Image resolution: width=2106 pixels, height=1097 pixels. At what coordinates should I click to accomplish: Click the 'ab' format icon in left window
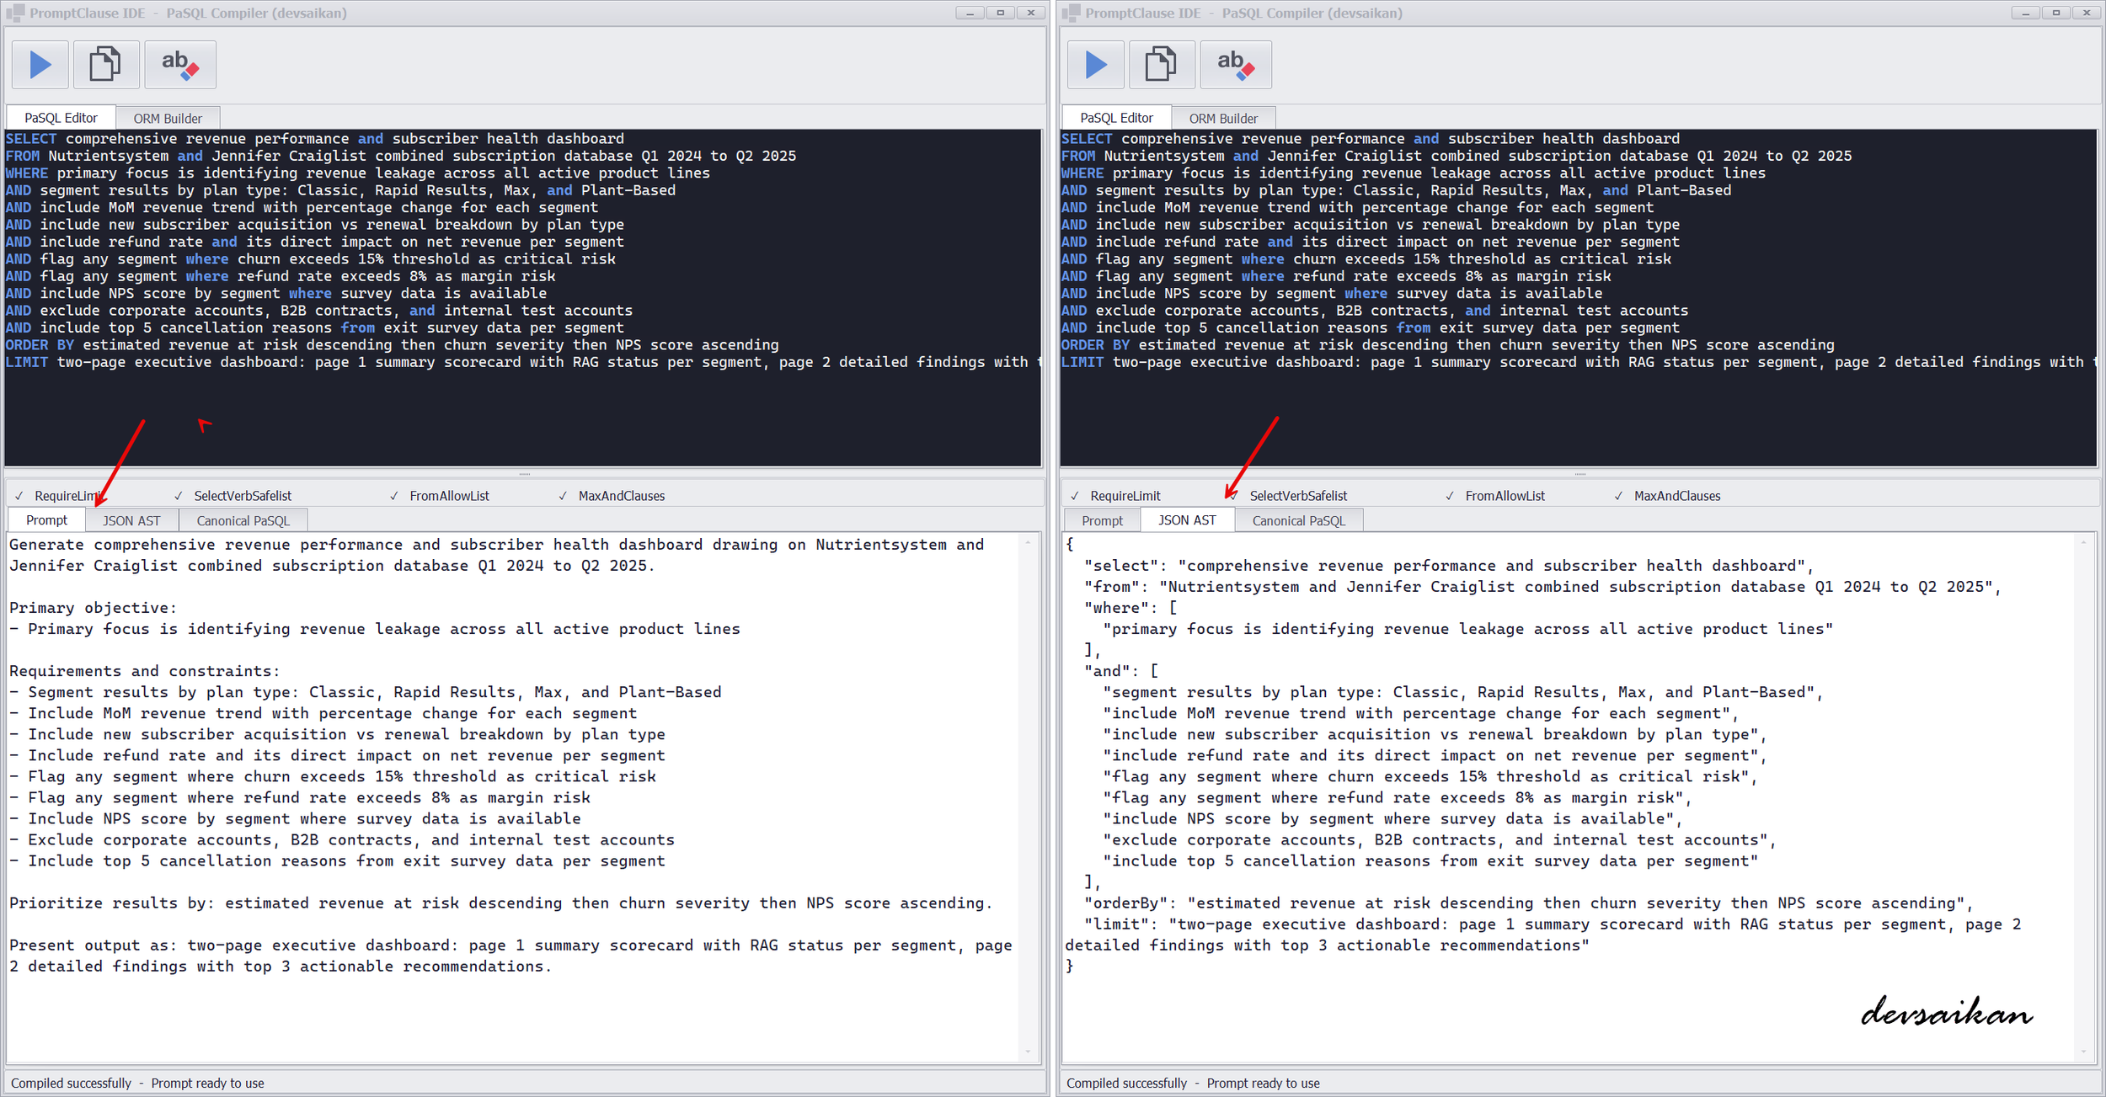179,65
